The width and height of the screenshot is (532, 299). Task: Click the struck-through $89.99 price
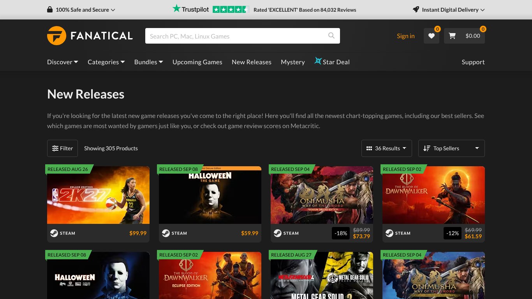pyautogui.click(x=361, y=230)
